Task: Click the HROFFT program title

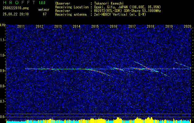Action: (19, 2)
